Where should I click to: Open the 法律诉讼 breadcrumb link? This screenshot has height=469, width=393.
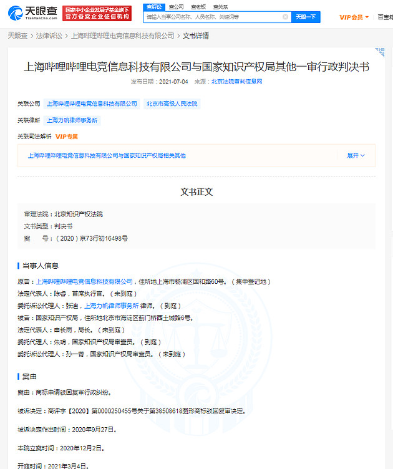click(49, 36)
